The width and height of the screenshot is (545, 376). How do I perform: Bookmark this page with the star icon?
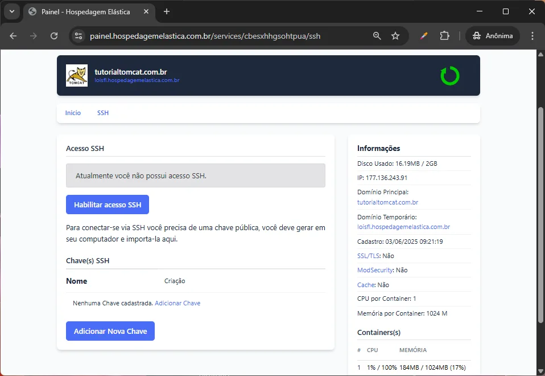tap(395, 36)
